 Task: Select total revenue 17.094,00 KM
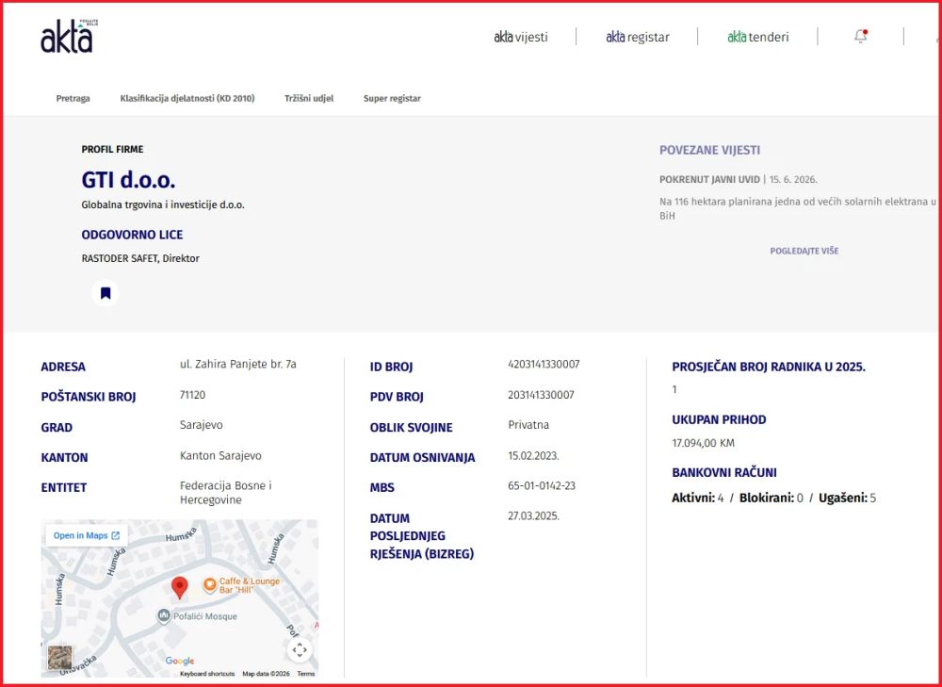pyautogui.click(x=703, y=443)
